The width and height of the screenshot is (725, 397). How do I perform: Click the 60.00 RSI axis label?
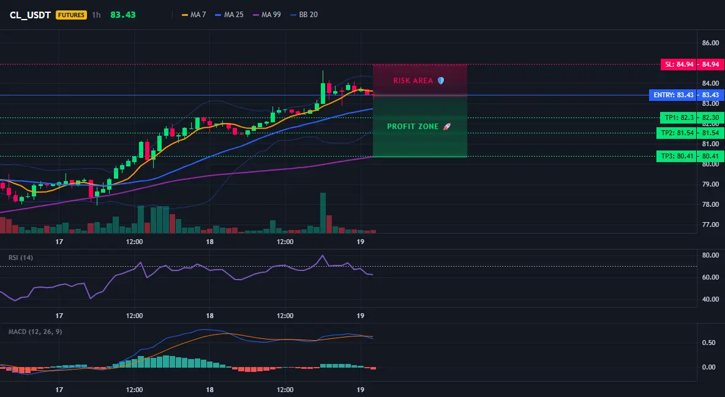coord(710,277)
